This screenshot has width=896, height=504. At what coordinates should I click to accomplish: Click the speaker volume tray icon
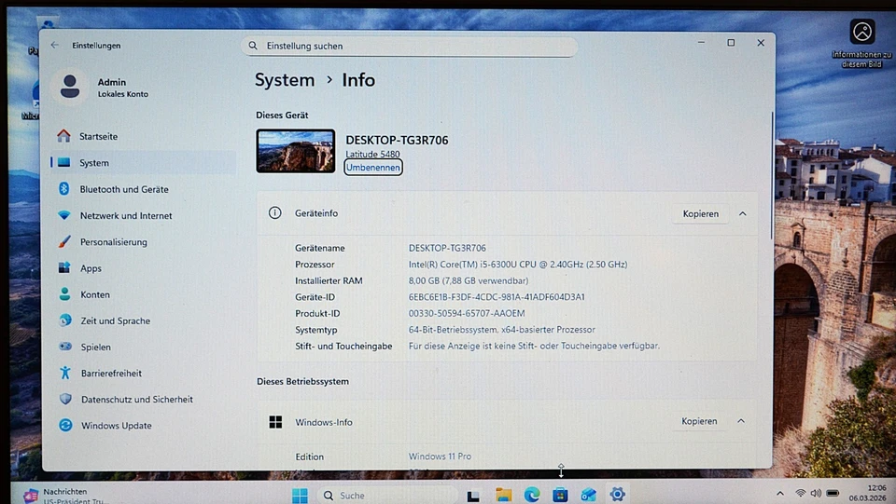816,493
